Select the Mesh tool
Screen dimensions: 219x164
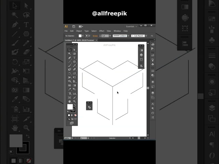pos(69,85)
